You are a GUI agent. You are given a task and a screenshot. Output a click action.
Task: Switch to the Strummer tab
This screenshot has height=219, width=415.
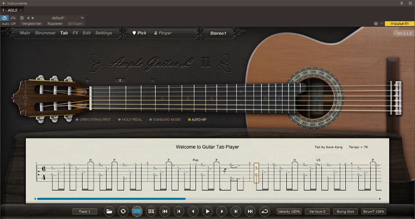click(45, 33)
